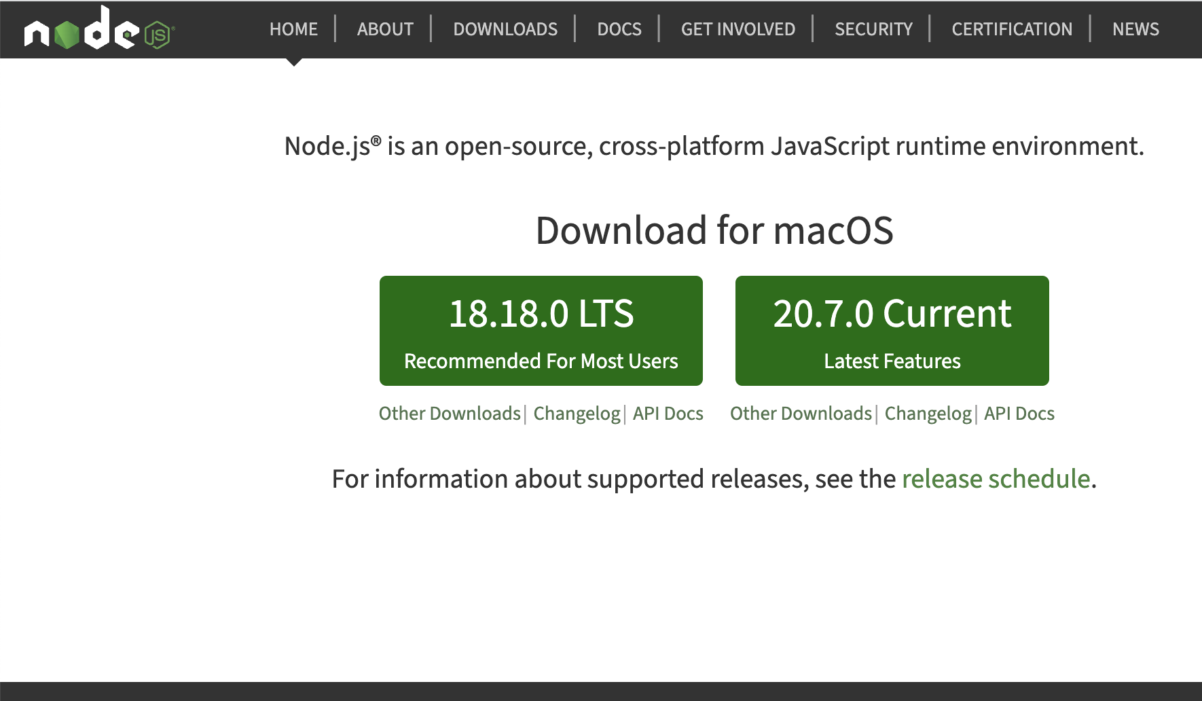Open the NEWS navigation item

(x=1135, y=29)
